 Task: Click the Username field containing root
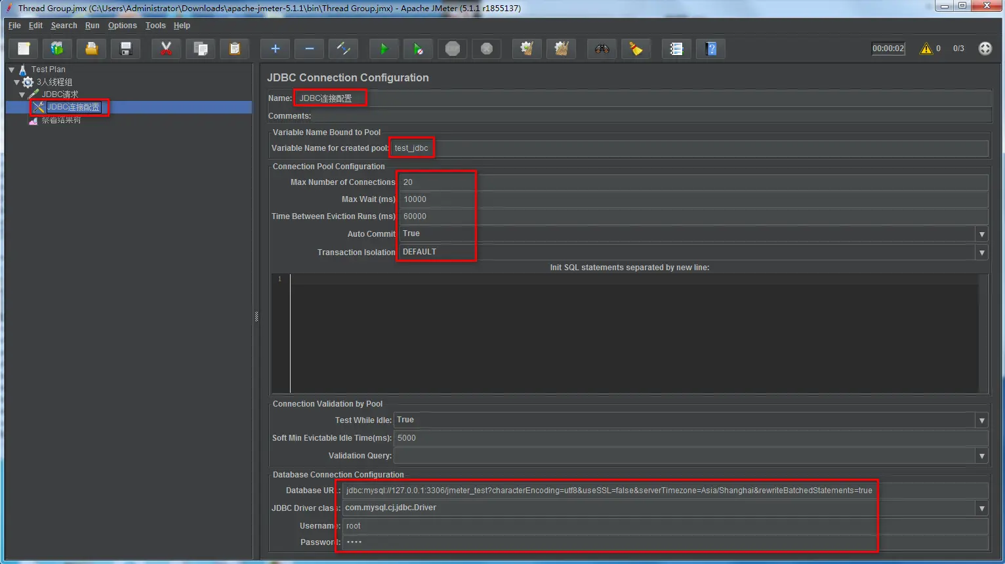click(665, 526)
